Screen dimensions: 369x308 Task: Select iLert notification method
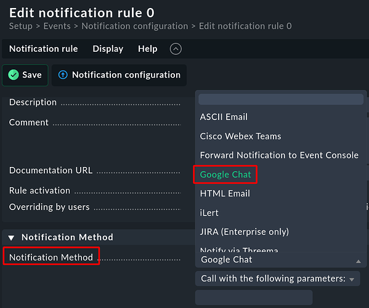[209, 213]
